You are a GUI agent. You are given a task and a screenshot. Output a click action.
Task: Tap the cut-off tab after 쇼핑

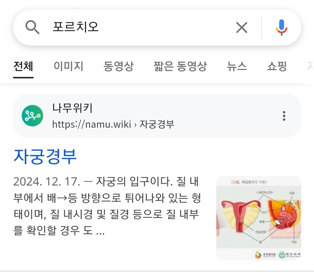pyautogui.click(x=310, y=67)
